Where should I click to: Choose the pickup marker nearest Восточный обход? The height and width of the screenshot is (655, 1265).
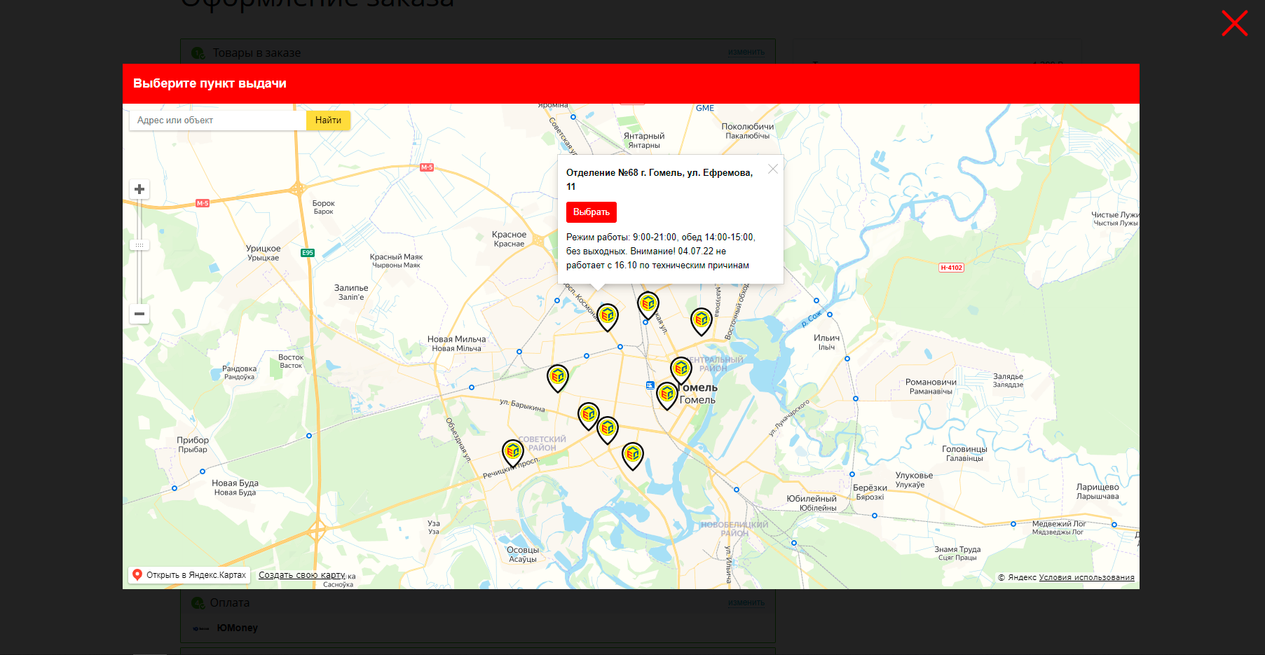[x=702, y=320]
